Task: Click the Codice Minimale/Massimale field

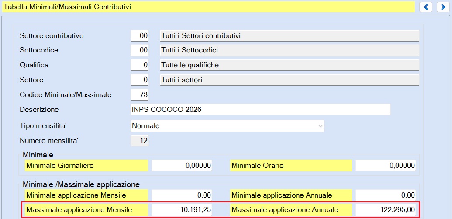Action: pos(139,95)
